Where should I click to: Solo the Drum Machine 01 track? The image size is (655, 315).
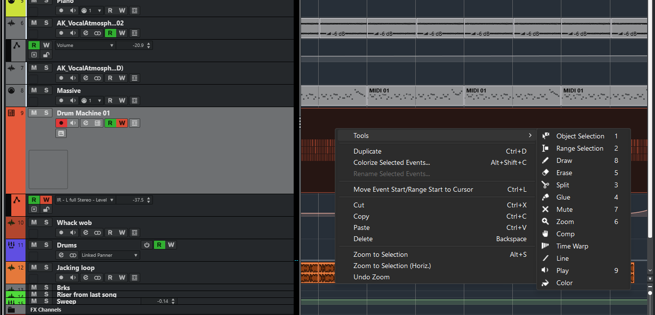point(46,112)
